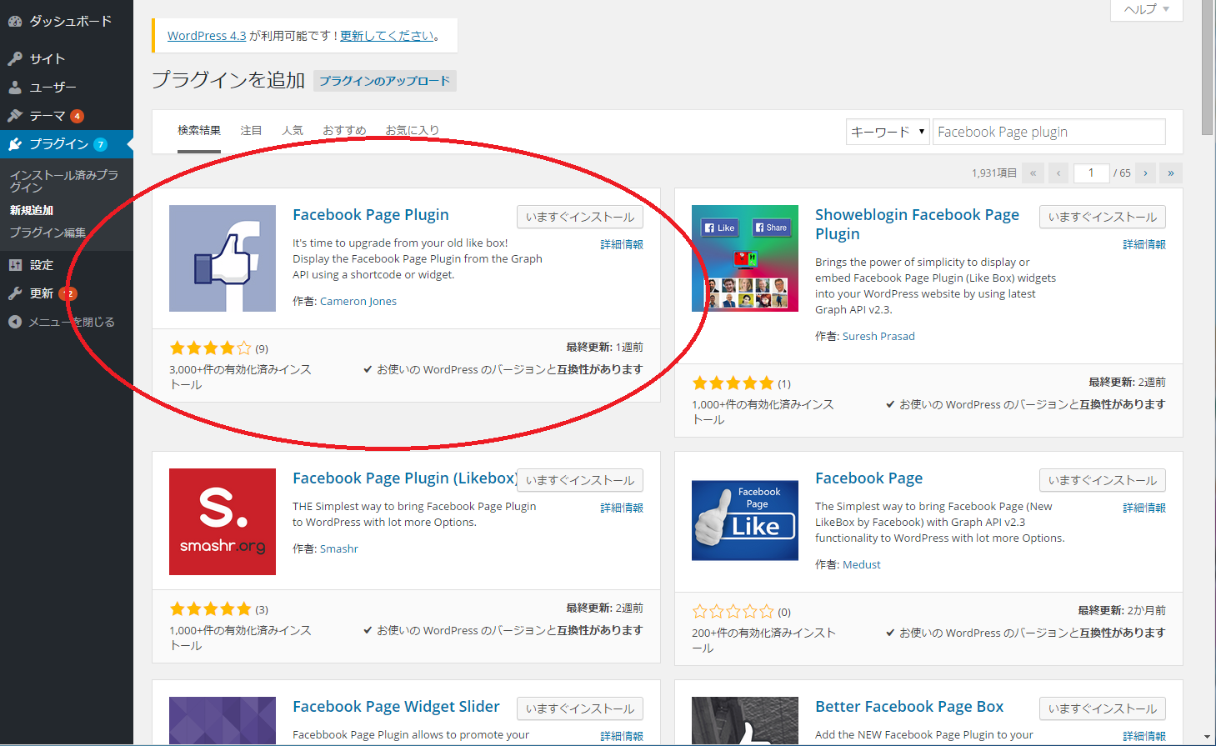Click メニューを閉じる collapse menu text
Image resolution: width=1216 pixels, height=746 pixels.
[x=72, y=322]
